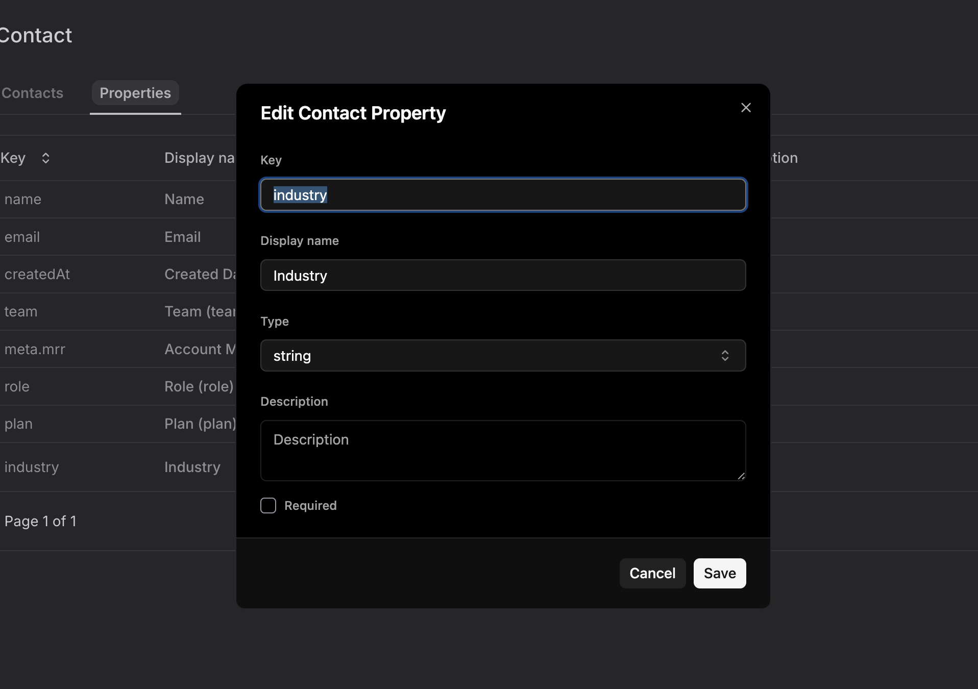
Task: Click the Display name input field
Action: point(503,276)
